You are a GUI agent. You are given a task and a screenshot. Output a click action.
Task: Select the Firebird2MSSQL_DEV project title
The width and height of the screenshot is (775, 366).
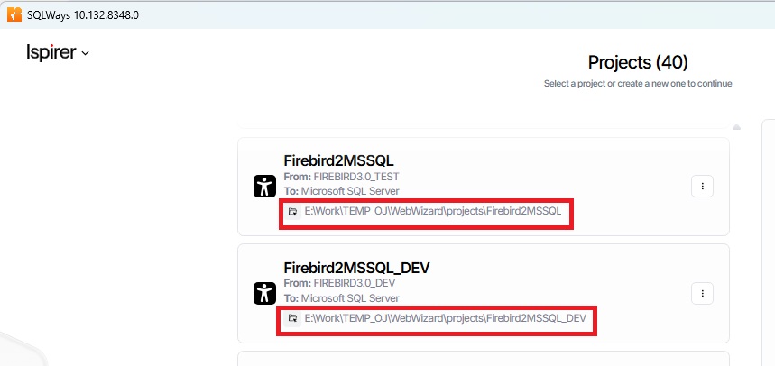pyautogui.click(x=357, y=268)
